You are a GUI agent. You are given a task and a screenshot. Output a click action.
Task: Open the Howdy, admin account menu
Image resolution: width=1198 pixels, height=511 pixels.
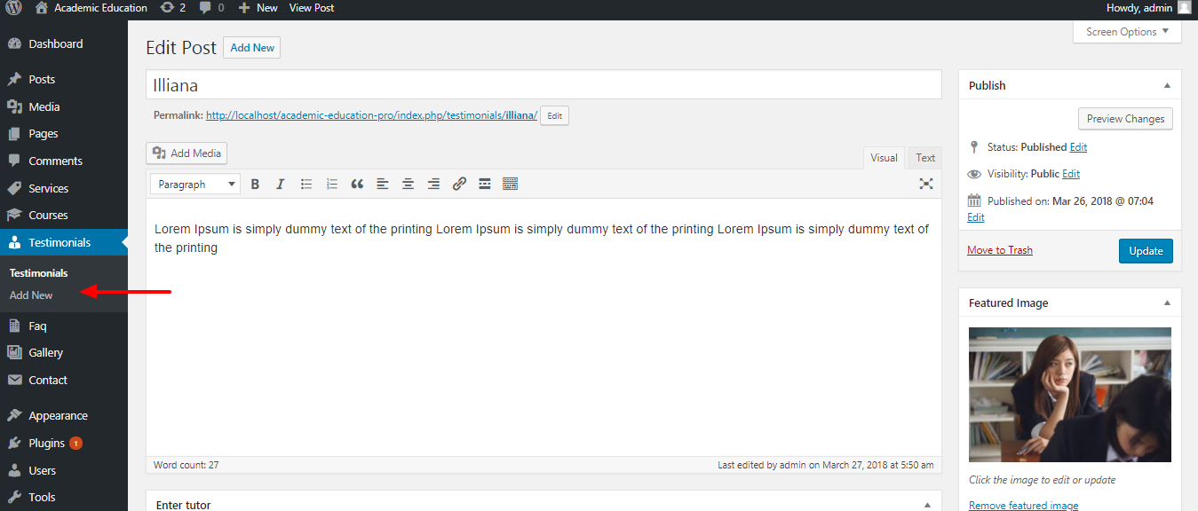(1148, 8)
